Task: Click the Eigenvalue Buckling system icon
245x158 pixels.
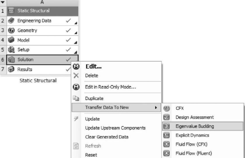Action: [x=167, y=126]
